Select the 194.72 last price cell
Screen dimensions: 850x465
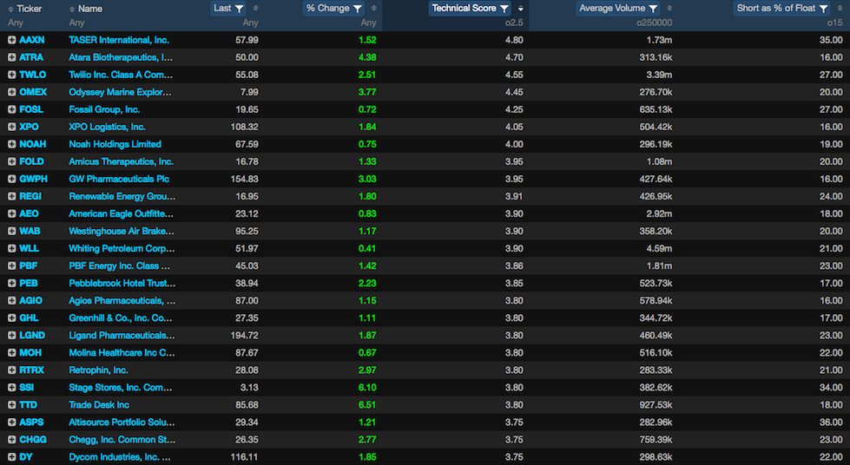click(245, 336)
